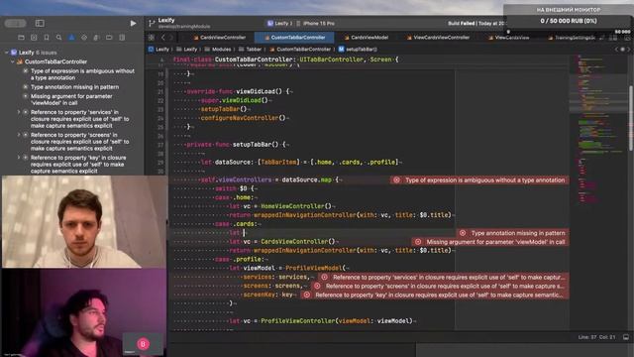Click the error icon on Type annotation missing
Viewport: 634px width, 357px height.
(x=463, y=233)
